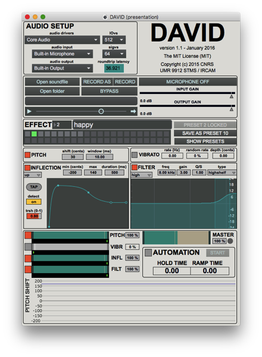Click the inflection duration value 500
Image resolution: width=262 pixels, height=357 pixels.
point(114,173)
